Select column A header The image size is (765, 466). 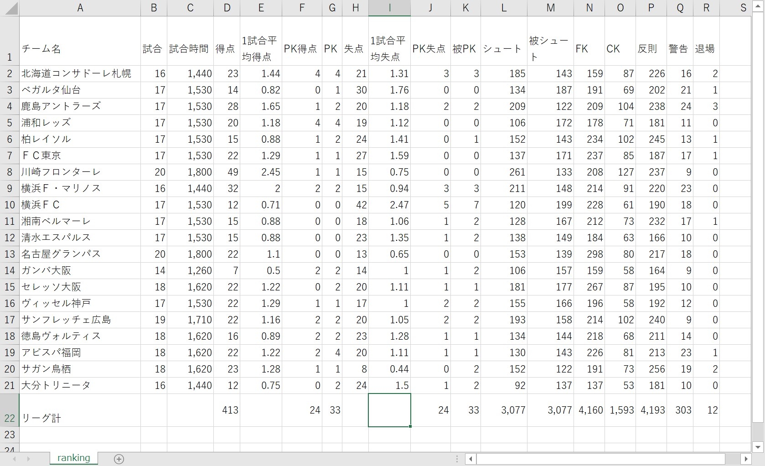80,8
